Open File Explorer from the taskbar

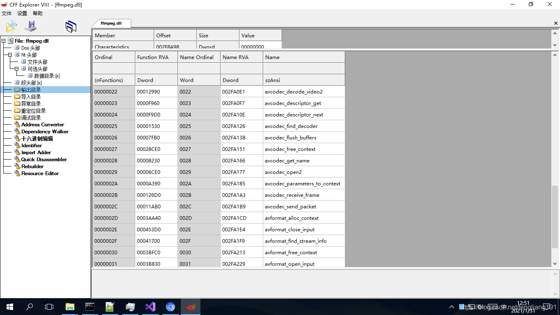click(70, 307)
